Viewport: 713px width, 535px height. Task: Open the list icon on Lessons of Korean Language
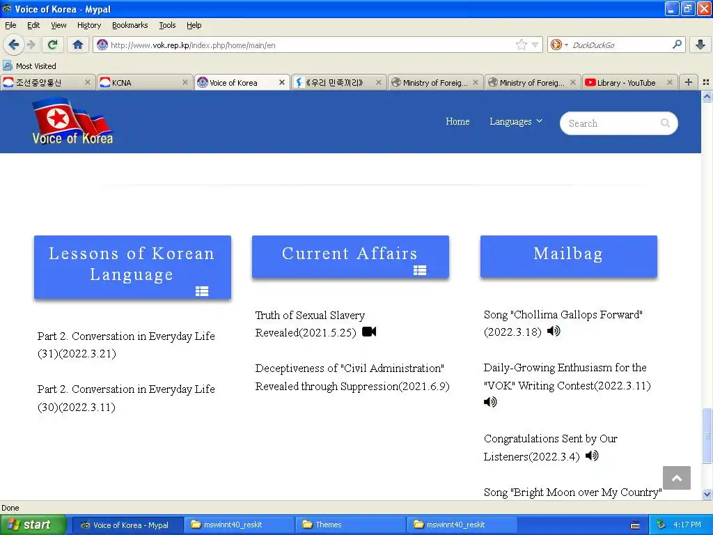202,291
